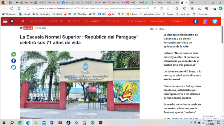Open Peatonal quedó desierta article
224x126 pixels.
(182, 108)
